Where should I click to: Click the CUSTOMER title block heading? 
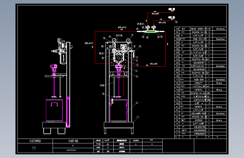pos(35,141)
